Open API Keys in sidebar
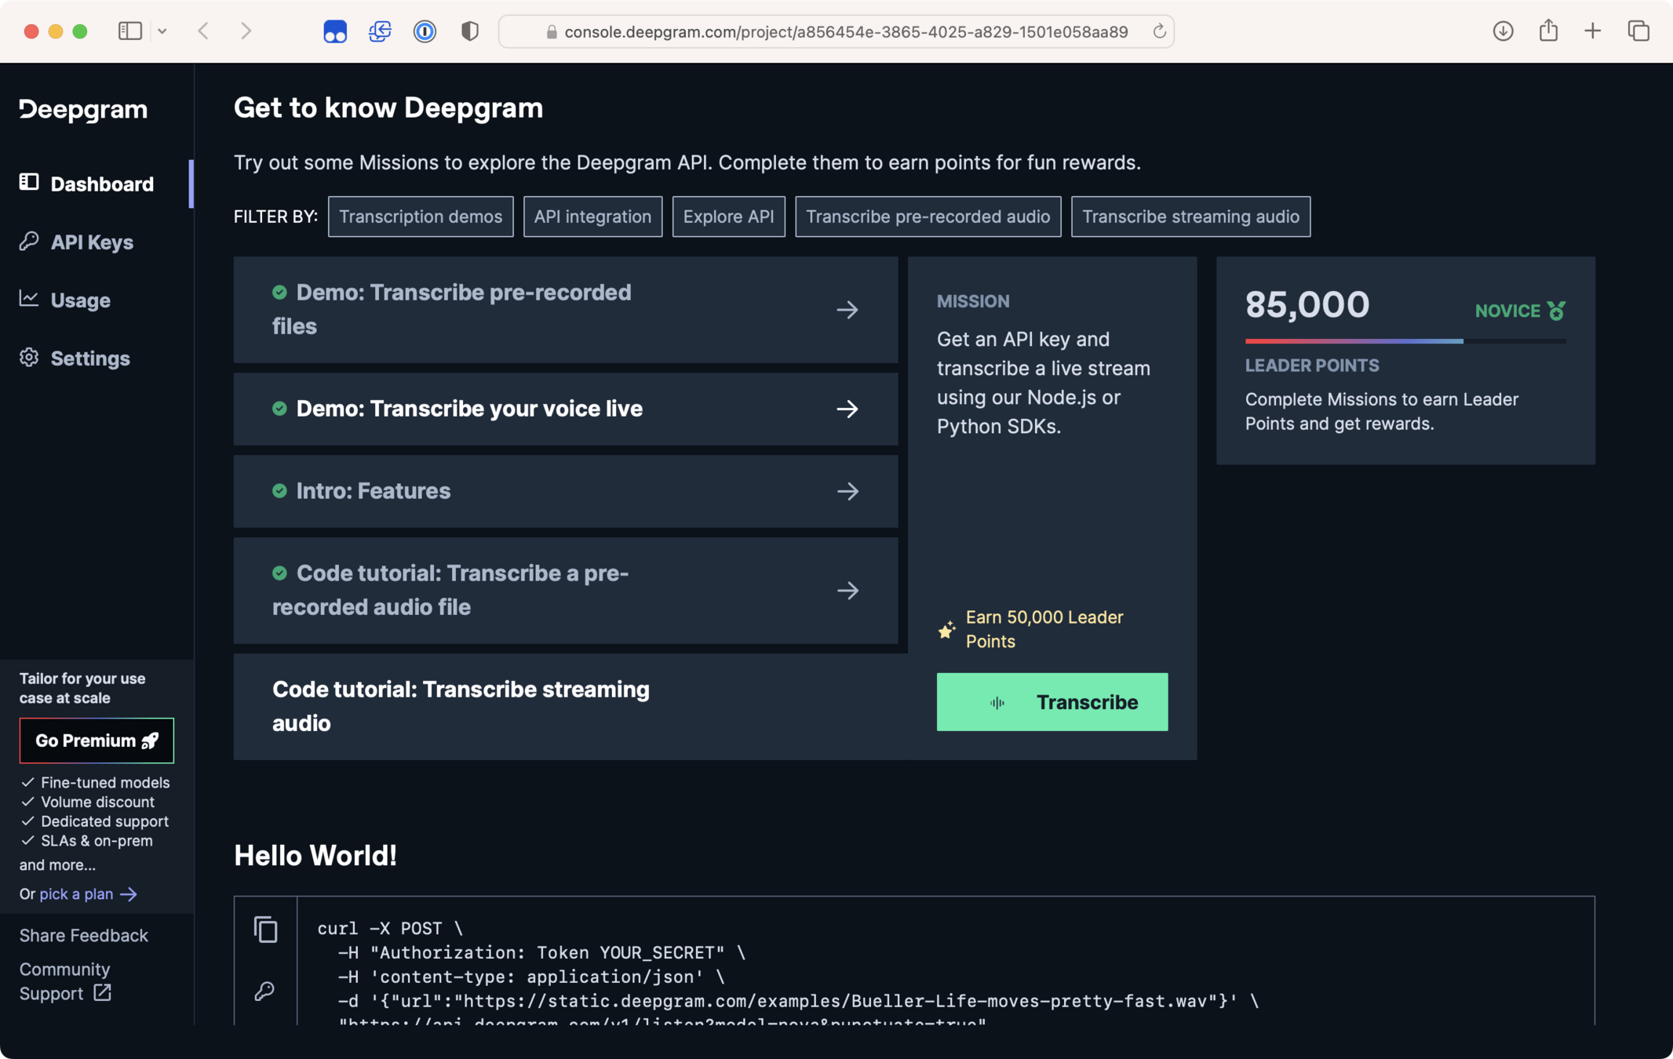 (x=91, y=242)
